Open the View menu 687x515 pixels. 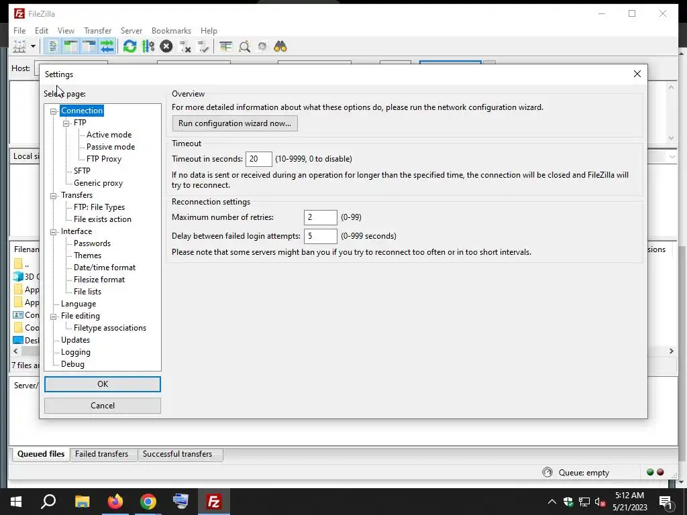66,31
